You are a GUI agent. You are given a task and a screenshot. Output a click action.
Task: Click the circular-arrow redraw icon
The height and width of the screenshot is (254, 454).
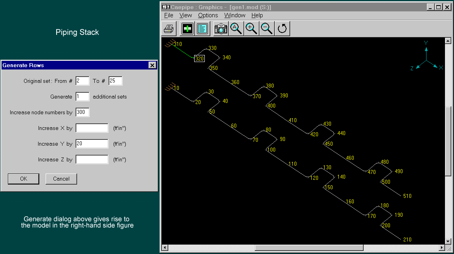(282, 29)
